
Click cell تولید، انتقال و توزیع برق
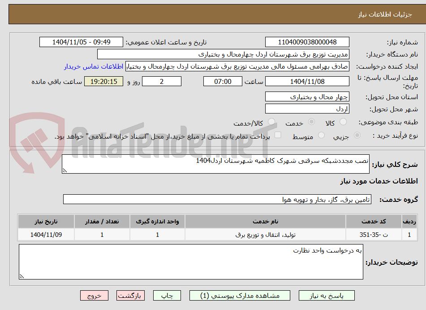266,235
